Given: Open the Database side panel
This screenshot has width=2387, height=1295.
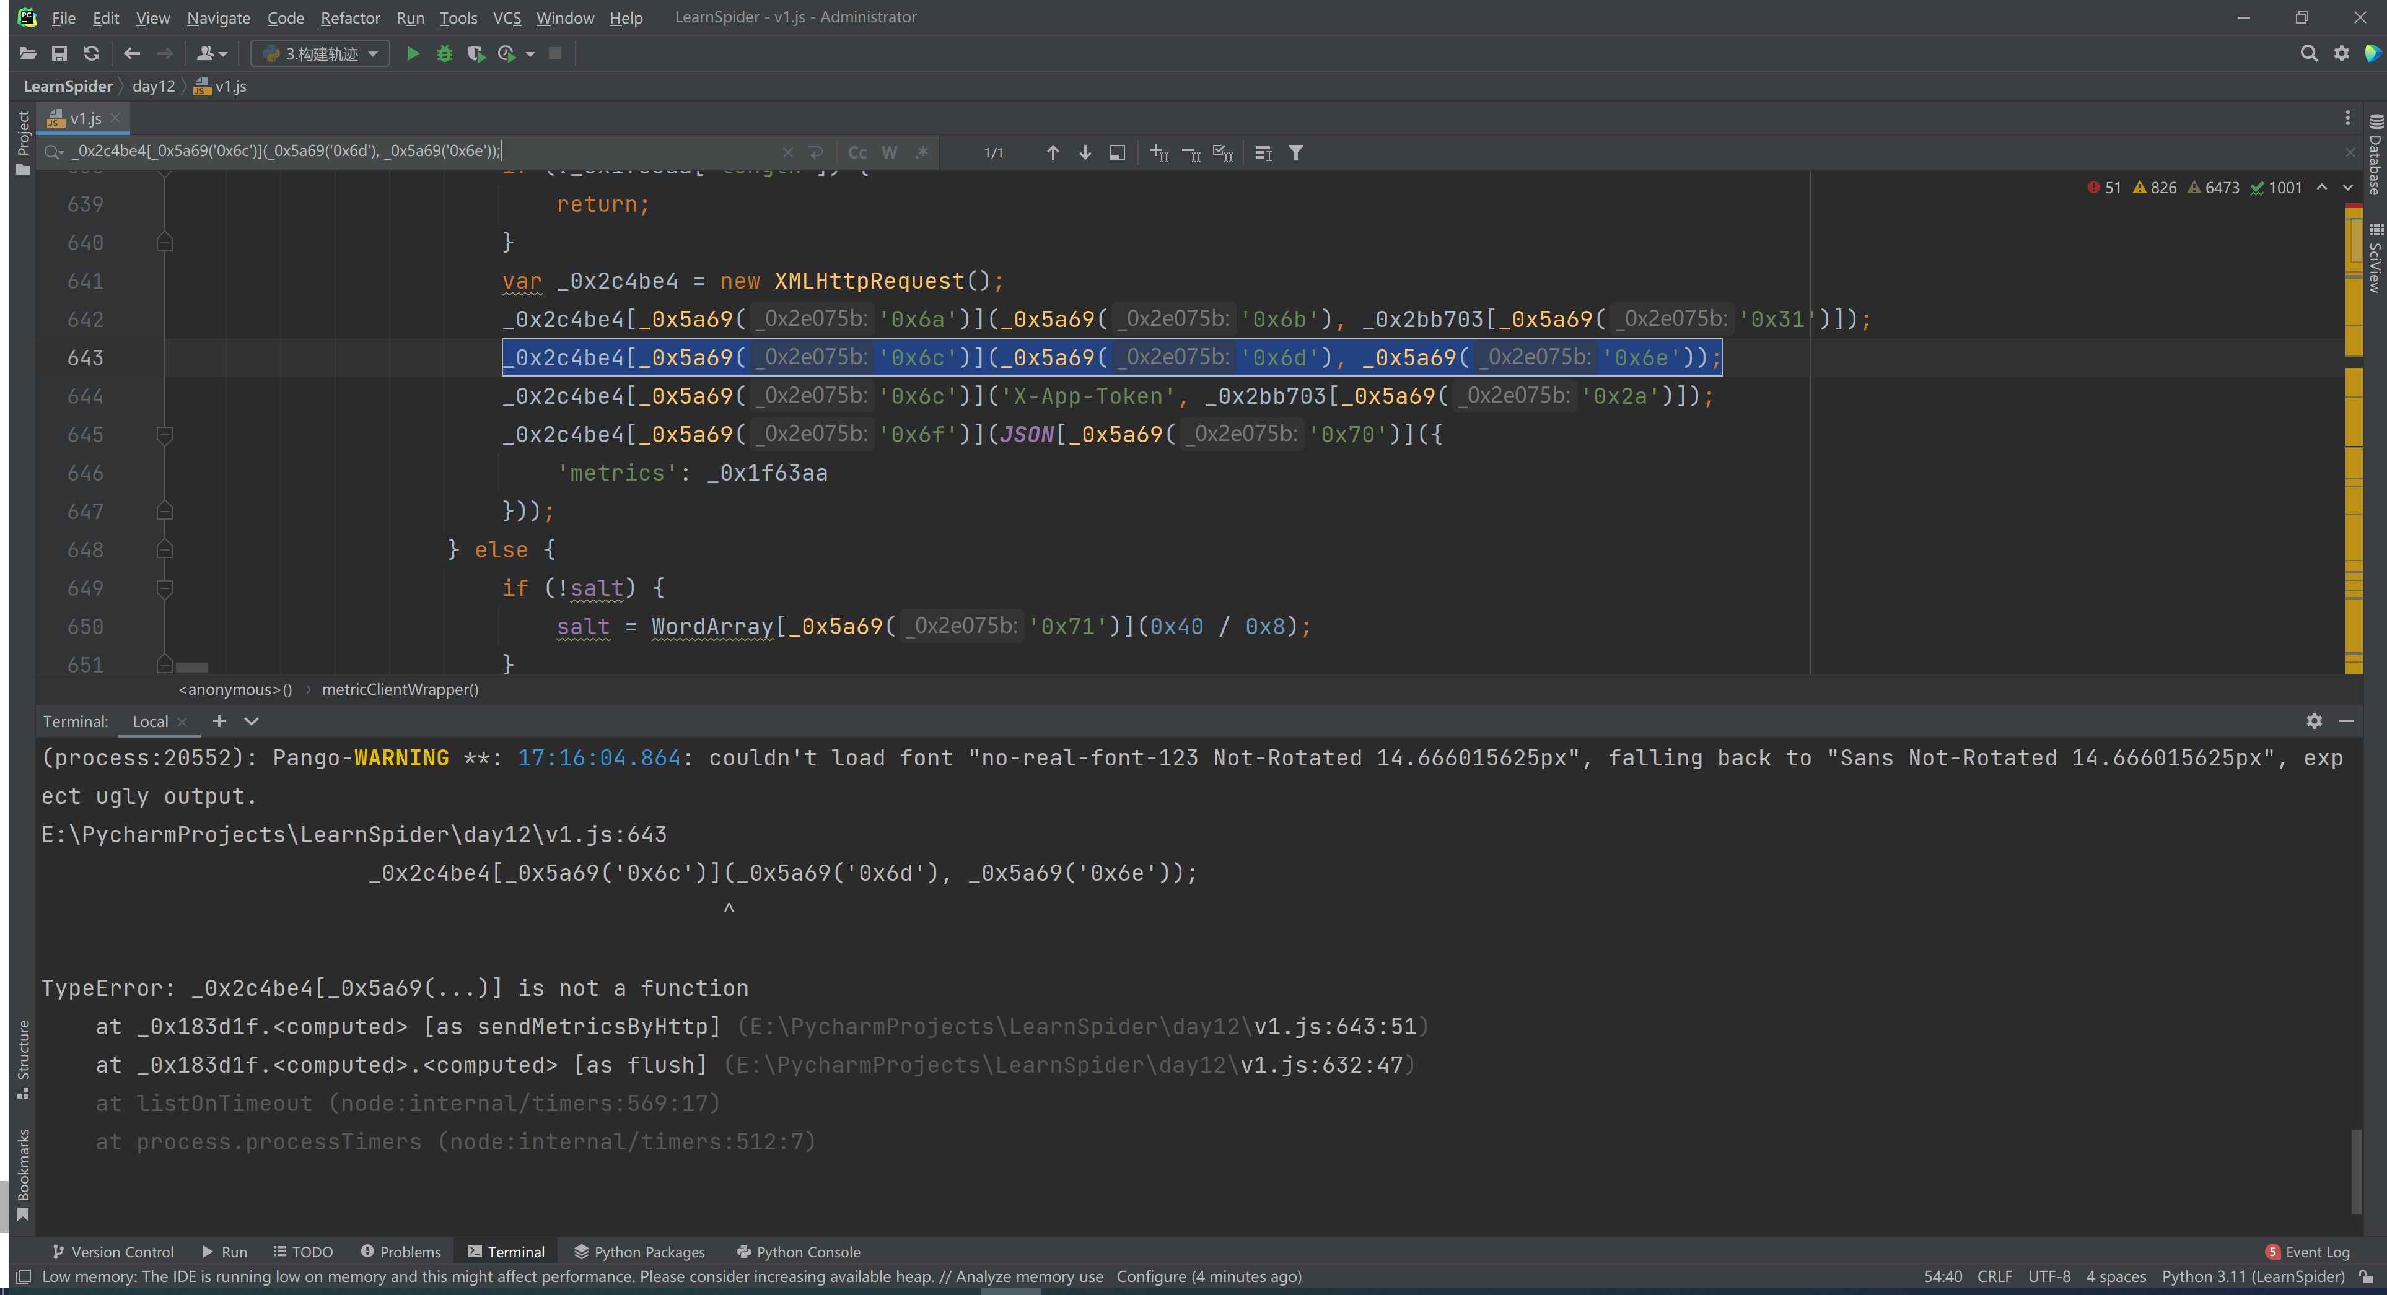Looking at the screenshot, I should (2376, 154).
